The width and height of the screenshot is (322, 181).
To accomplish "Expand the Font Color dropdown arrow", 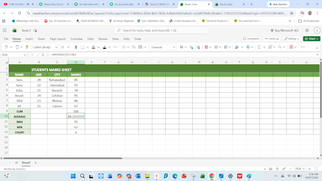I will click(109, 47).
